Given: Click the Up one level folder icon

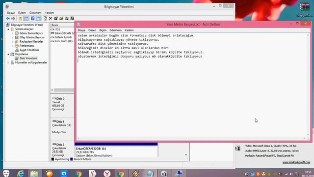Looking at the screenshot, I should point(20,19).
